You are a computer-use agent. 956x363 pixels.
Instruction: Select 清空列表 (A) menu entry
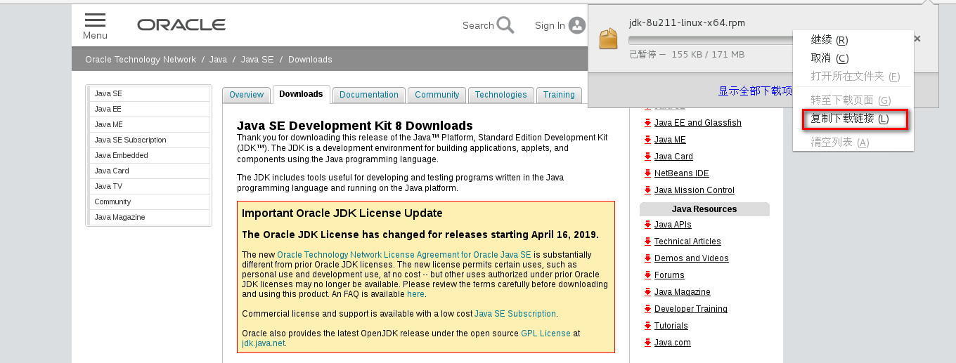click(853, 143)
